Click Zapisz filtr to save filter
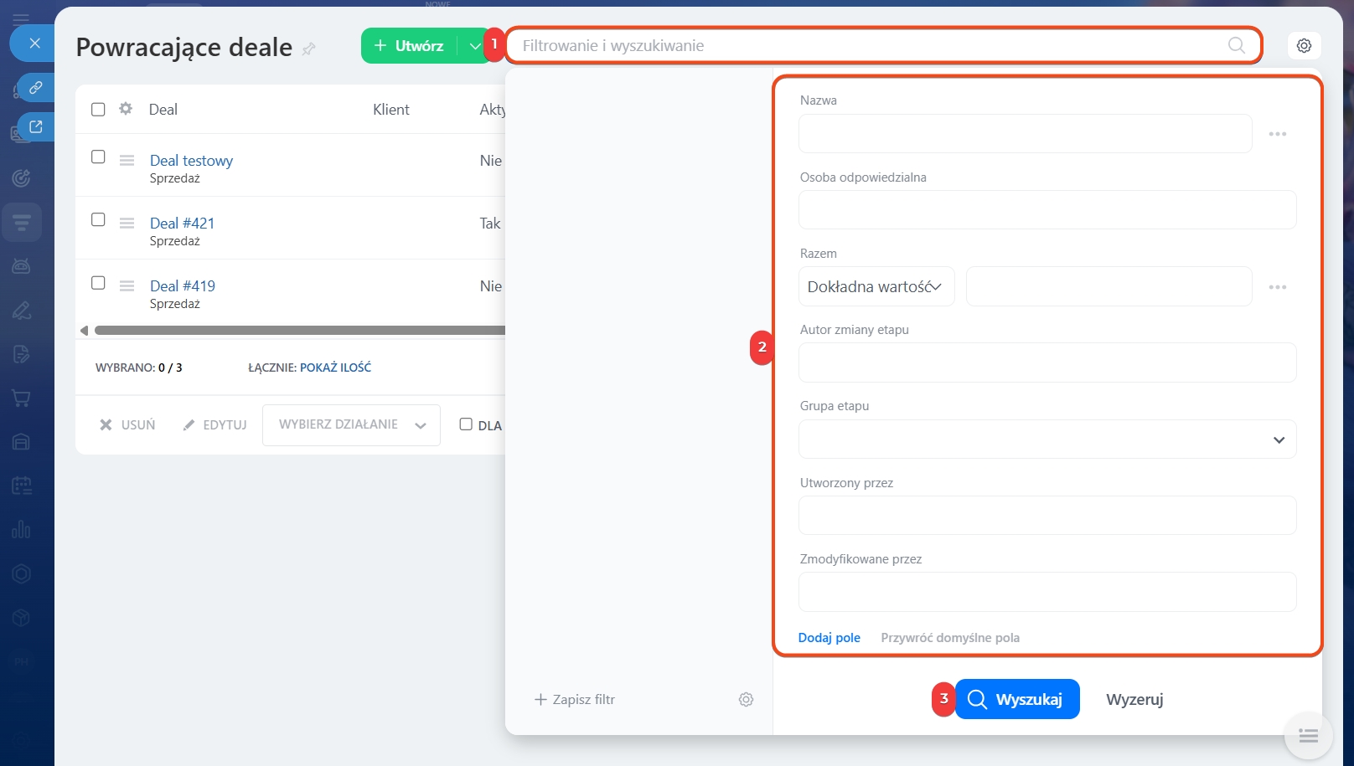Image resolution: width=1354 pixels, height=766 pixels. (x=575, y=699)
